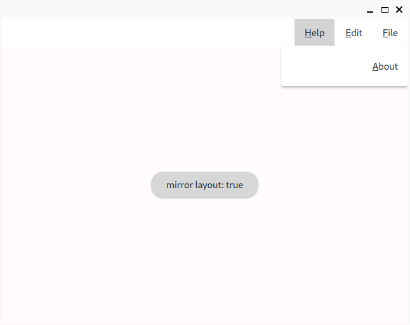The height and width of the screenshot is (325, 410).
Task: Expand the File dropdown in menu bar
Action: (x=390, y=32)
